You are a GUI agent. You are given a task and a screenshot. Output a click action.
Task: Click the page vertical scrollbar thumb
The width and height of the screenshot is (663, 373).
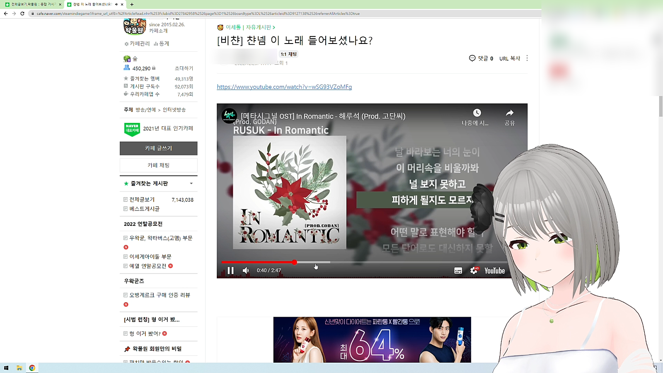tap(661, 106)
